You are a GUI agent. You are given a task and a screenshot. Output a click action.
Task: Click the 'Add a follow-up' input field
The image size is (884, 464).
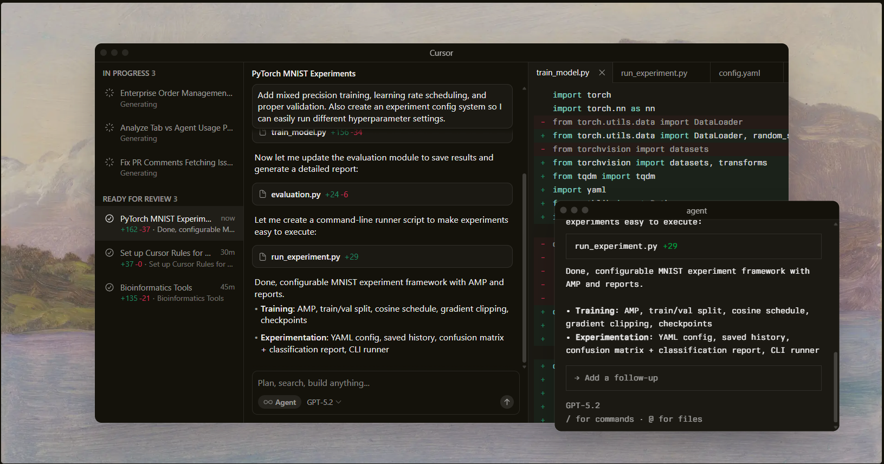(x=693, y=378)
